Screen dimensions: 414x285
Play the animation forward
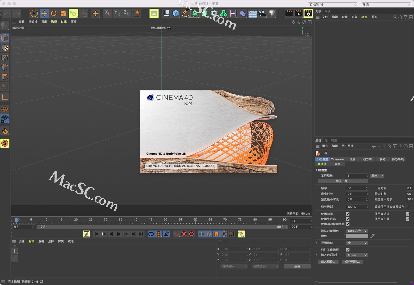click(119, 234)
